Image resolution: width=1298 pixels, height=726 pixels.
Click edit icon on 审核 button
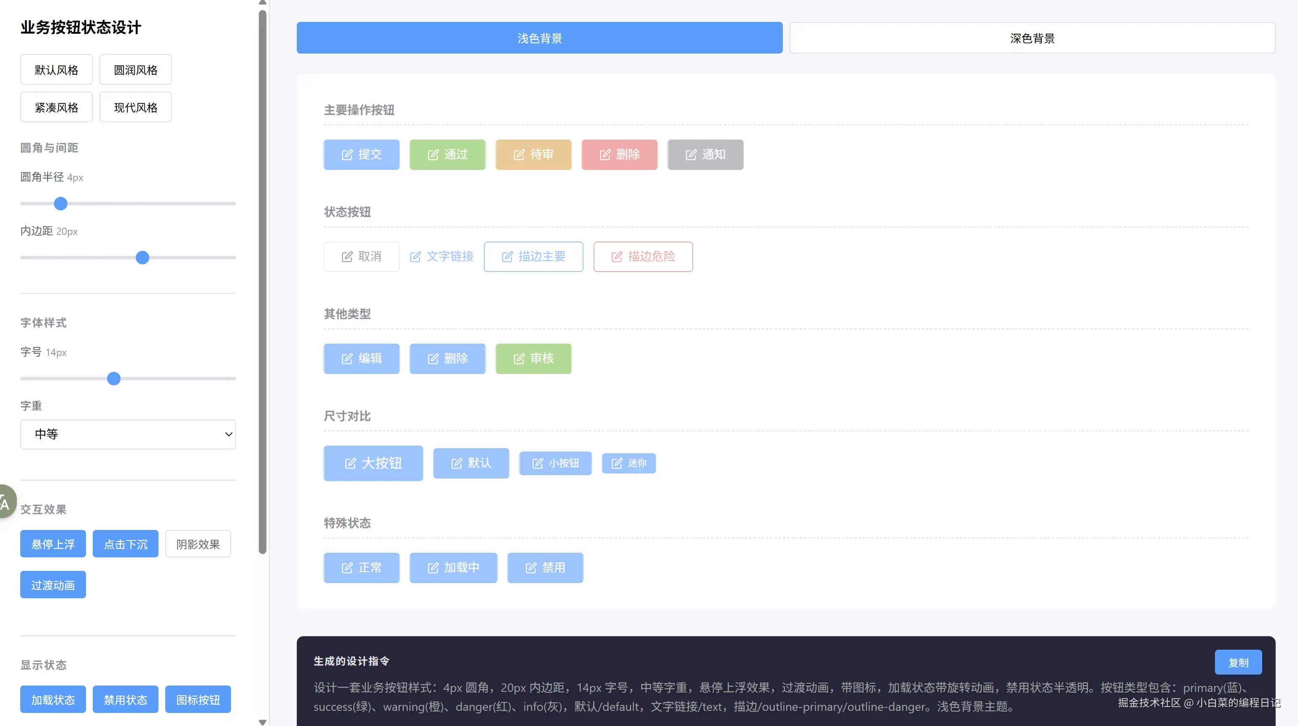(x=519, y=359)
